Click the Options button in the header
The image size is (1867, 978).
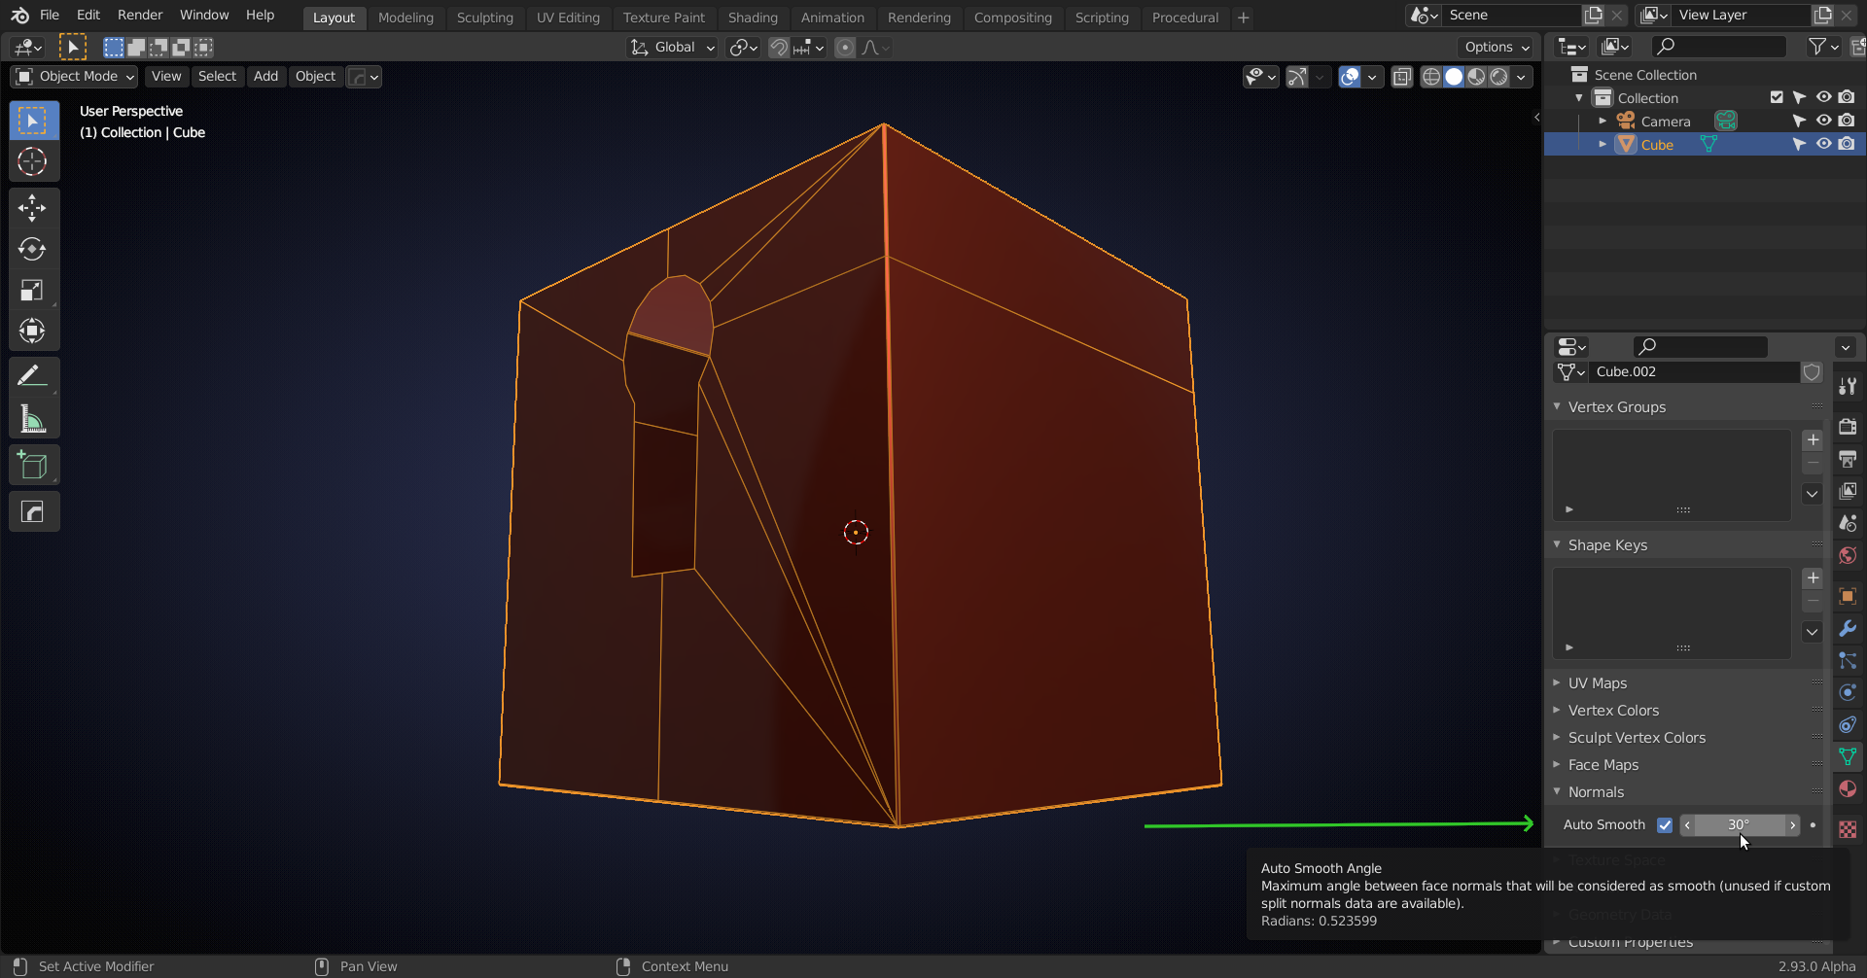[x=1494, y=47]
